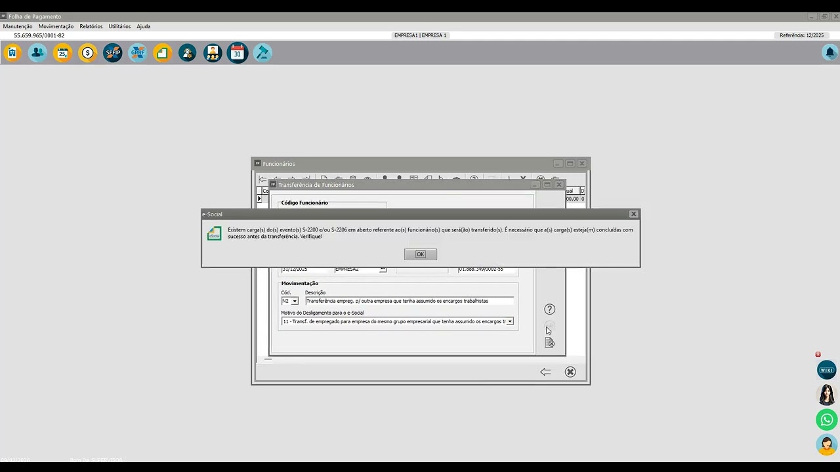Screen dimensions: 840x472
Task: Click the EMPRESA1 | EMPRESA 1 header text
Action: [420, 35]
